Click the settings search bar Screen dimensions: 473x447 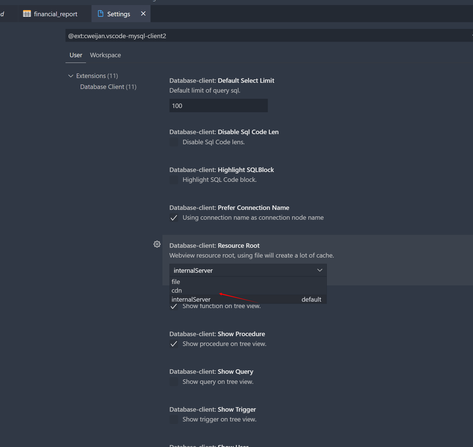tap(253, 36)
